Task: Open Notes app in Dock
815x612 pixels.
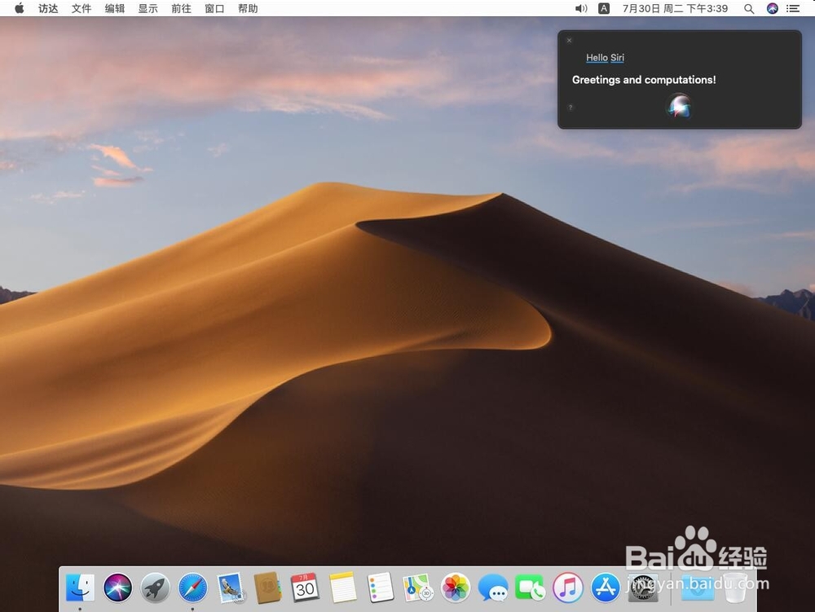Action: (x=343, y=588)
